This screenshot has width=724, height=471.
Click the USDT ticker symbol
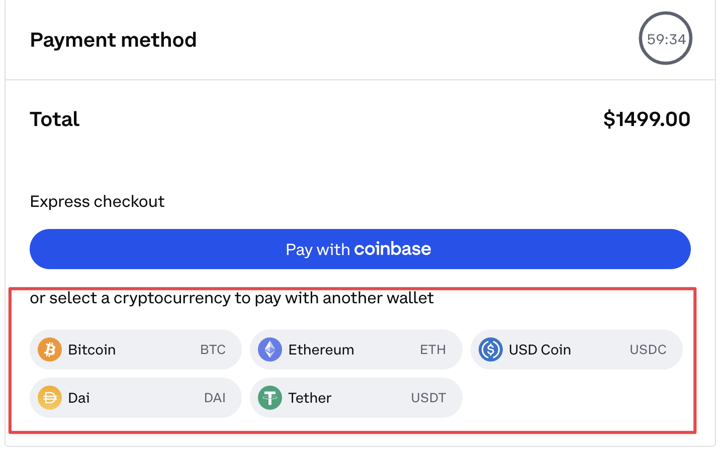tap(428, 398)
